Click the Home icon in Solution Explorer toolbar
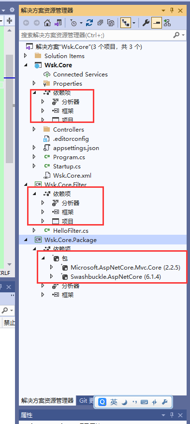 [47, 23]
